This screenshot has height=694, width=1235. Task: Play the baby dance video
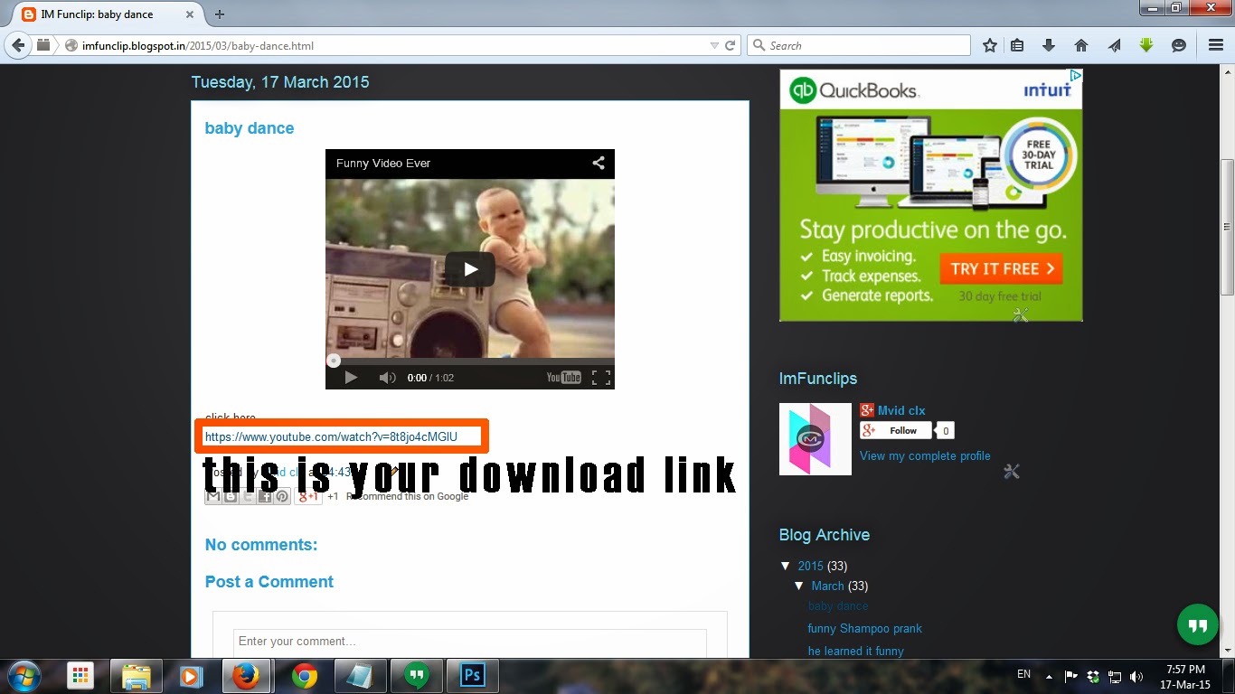(x=469, y=268)
